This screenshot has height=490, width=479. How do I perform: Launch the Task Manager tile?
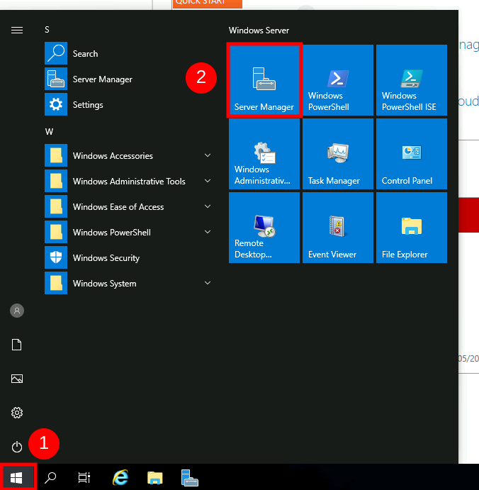pyautogui.click(x=338, y=154)
